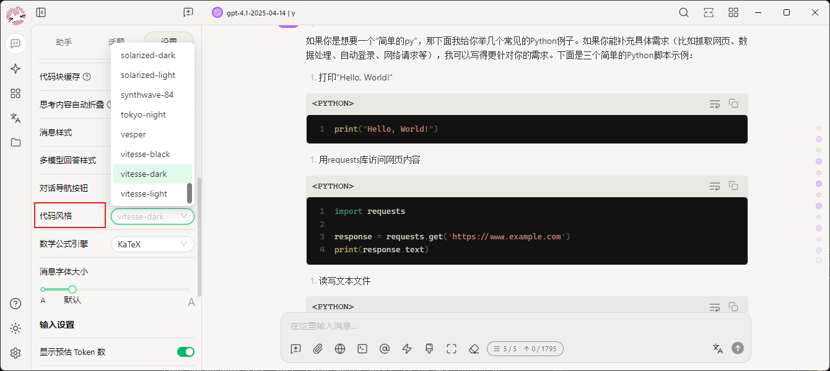Image resolution: width=830 pixels, height=371 pixels.
Task: Click the @ mention model icon
Action: (385, 349)
